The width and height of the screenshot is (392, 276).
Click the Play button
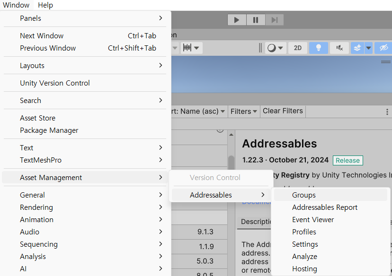point(237,20)
